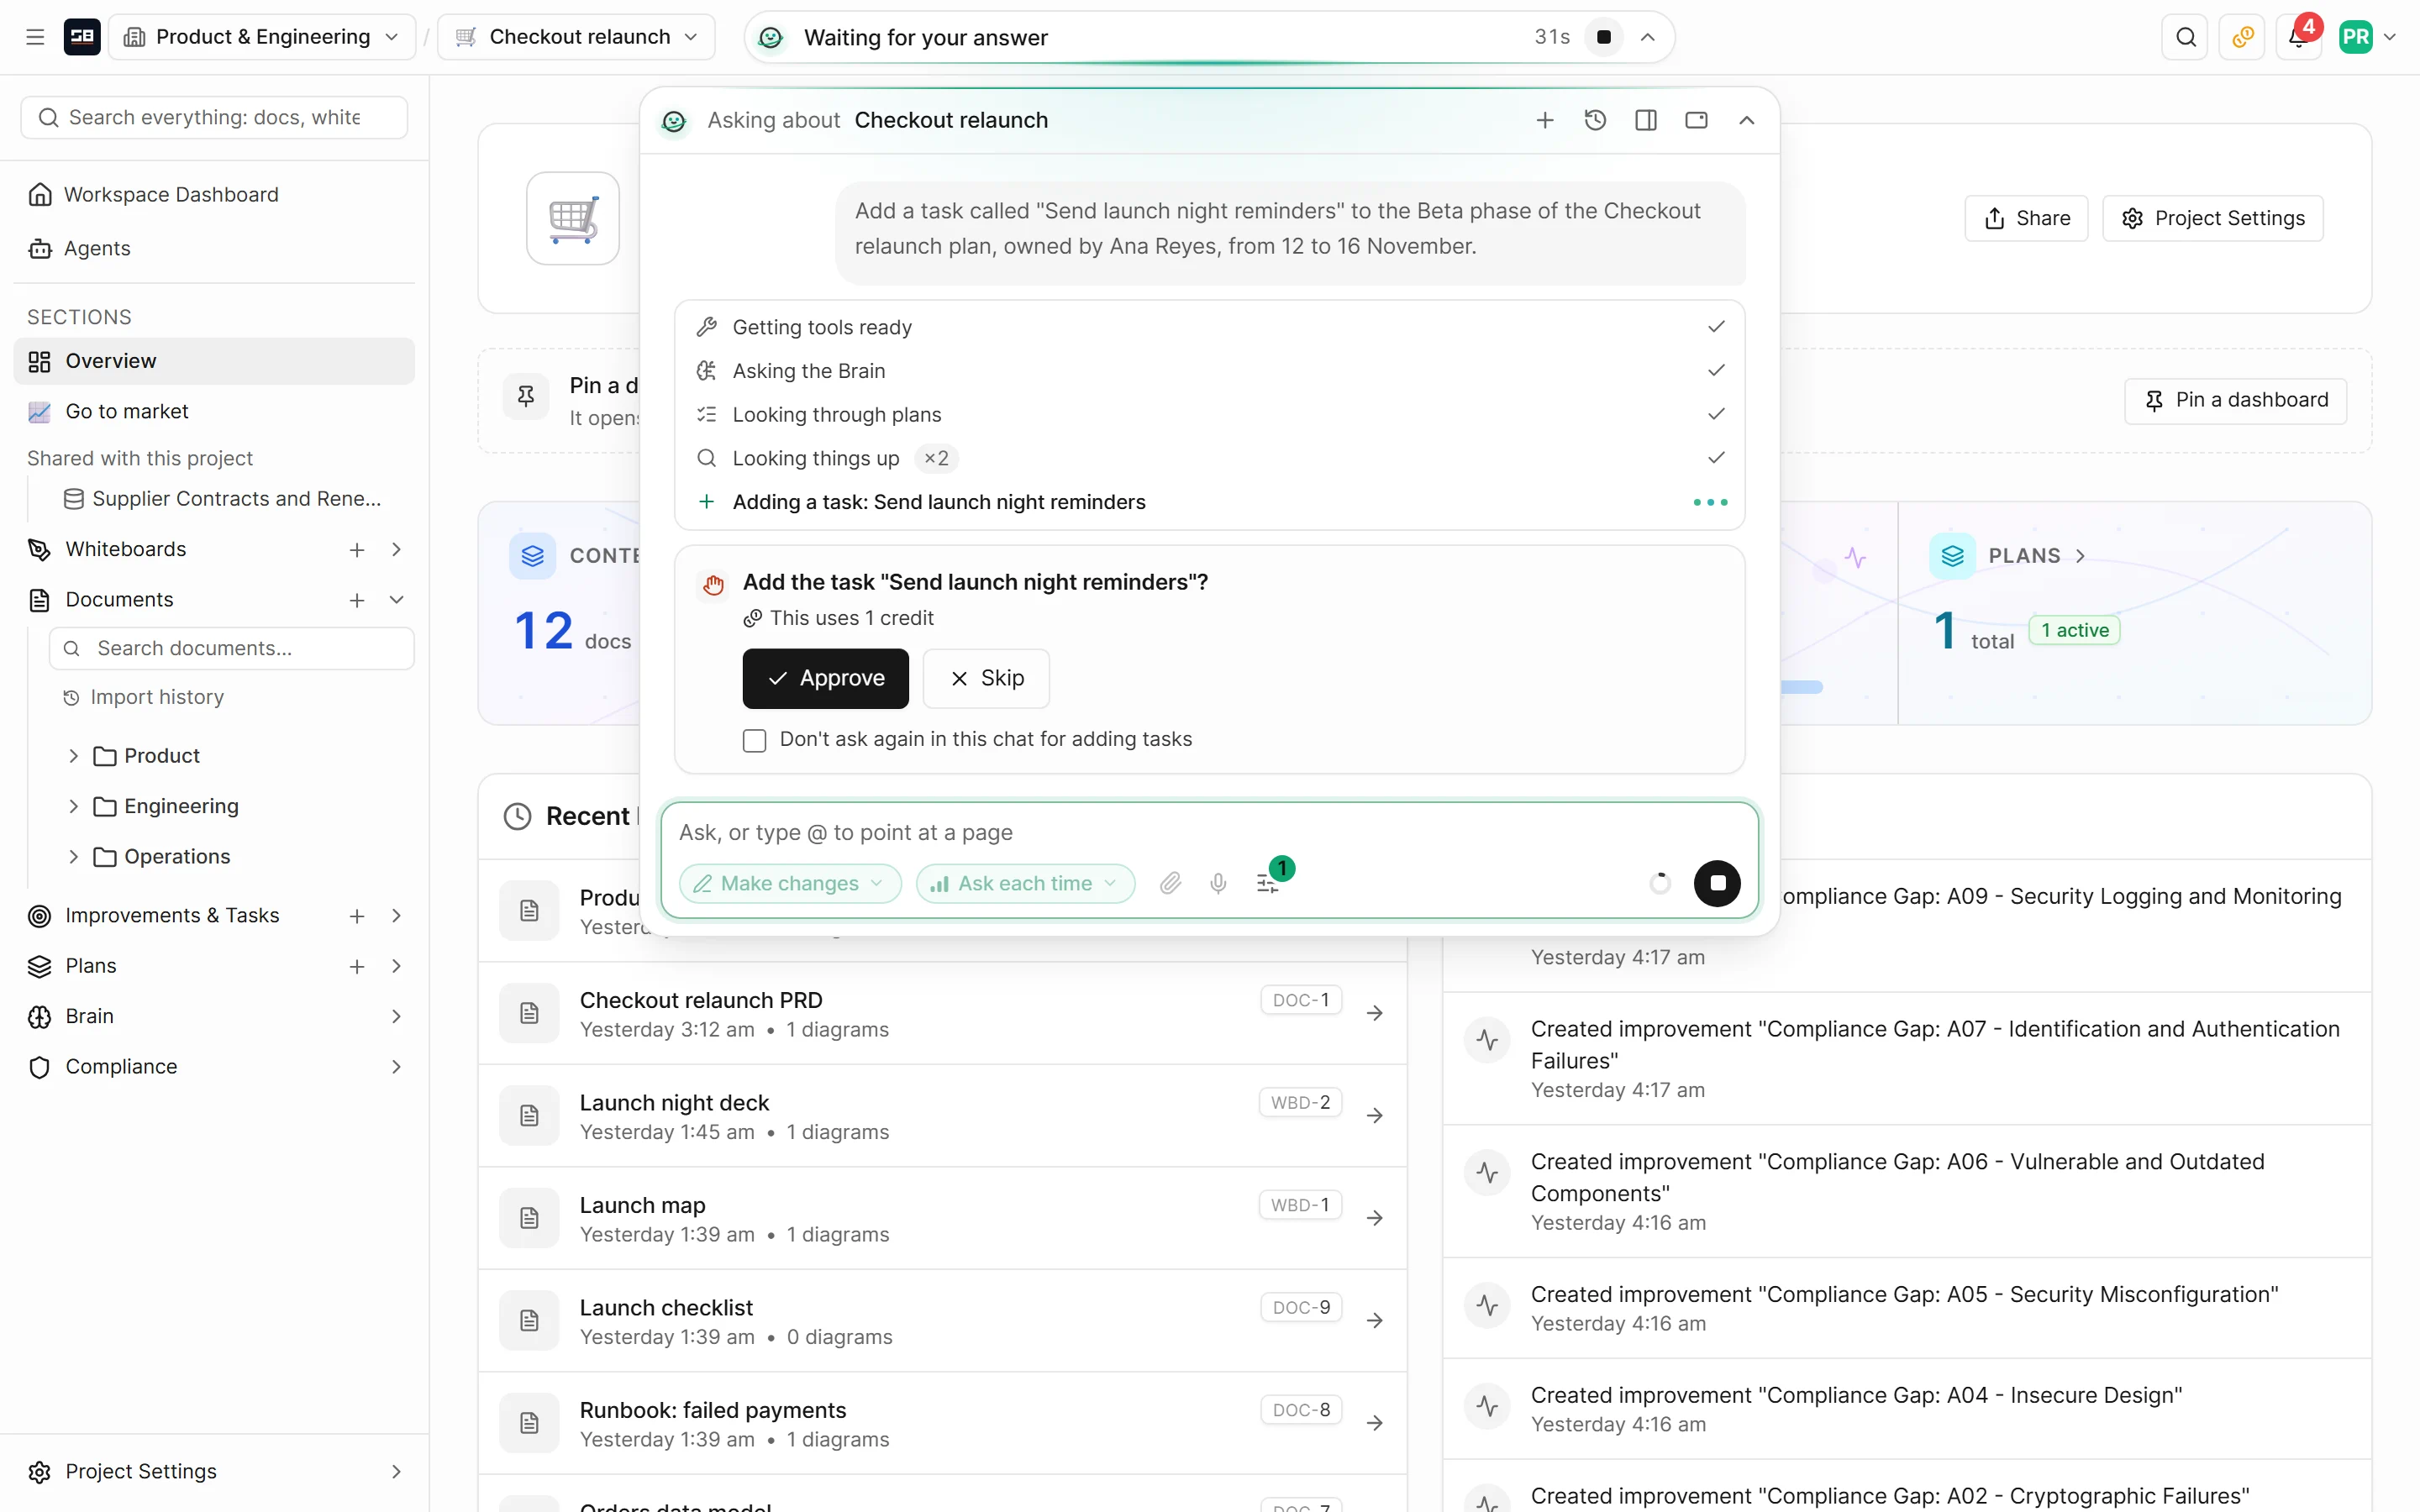This screenshot has height=1512, width=2420.
Task: Open the Ask each time dropdown
Action: pos(1025,883)
